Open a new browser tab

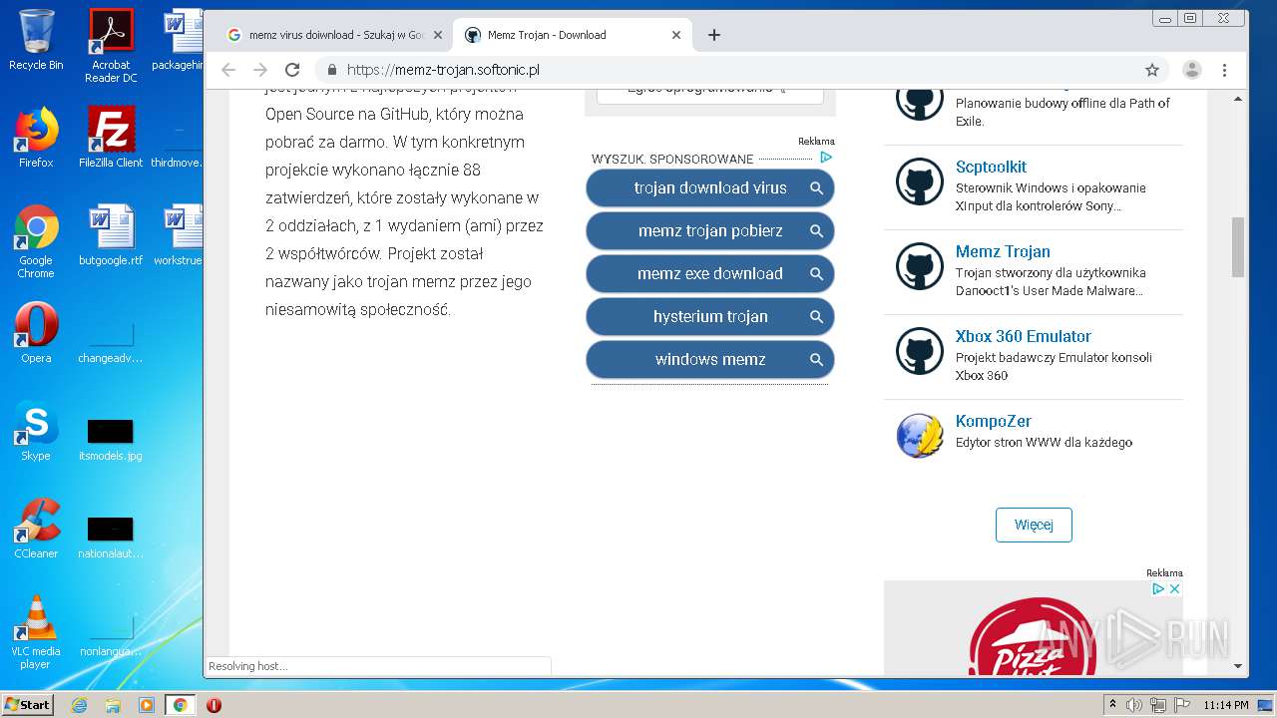tap(714, 35)
